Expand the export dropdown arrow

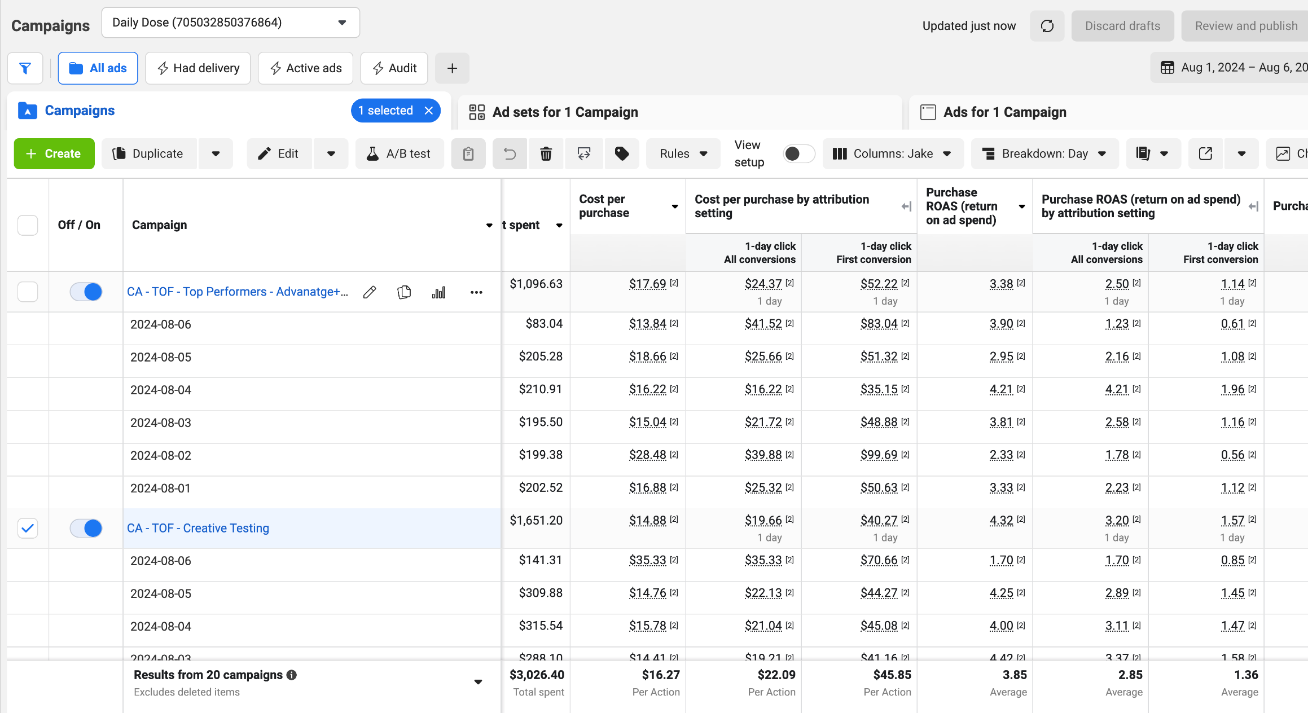[x=1241, y=153]
